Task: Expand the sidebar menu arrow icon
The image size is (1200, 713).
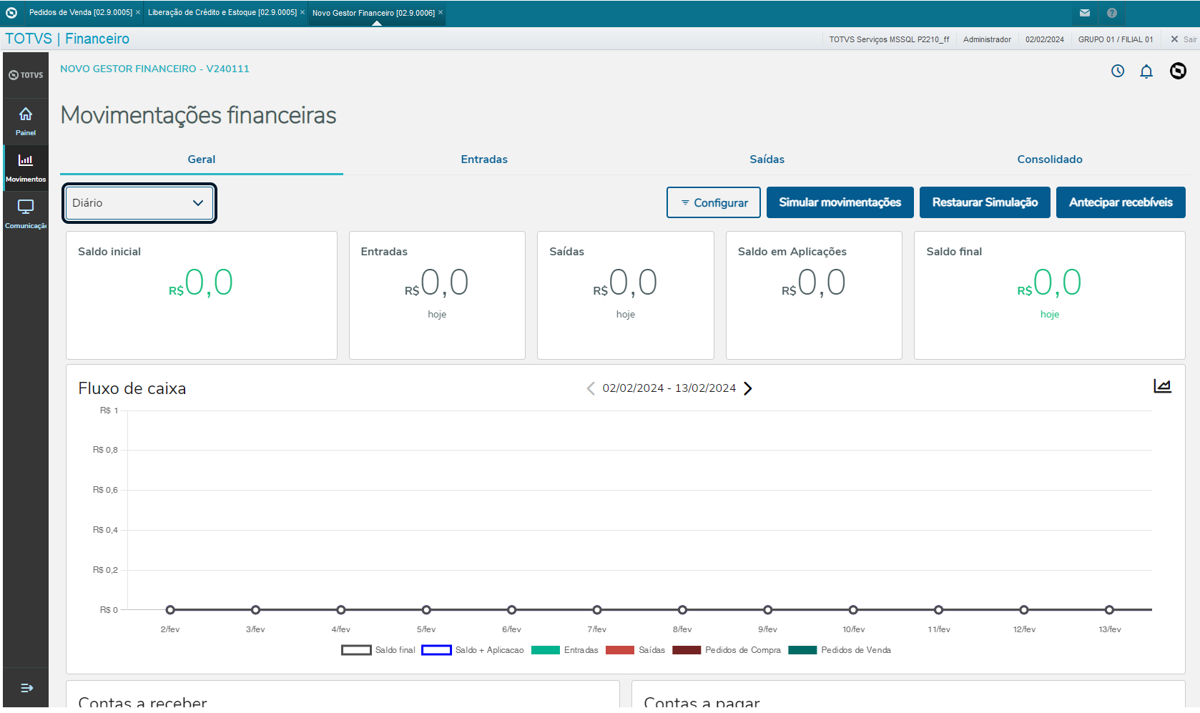Action: [26, 688]
